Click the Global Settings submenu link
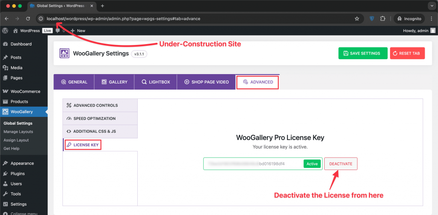438x215 pixels. pyautogui.click(x=18, y=123)
